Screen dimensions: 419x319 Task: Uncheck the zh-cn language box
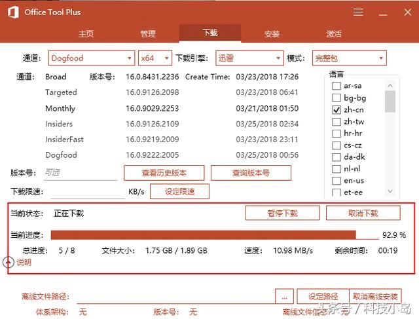click(336, 109)
